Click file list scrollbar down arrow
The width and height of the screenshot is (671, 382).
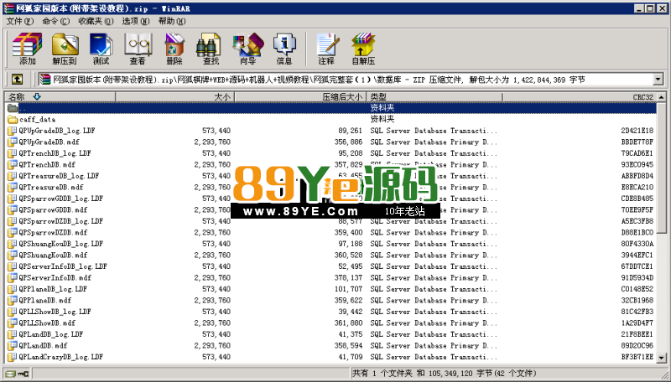pyautogui.click(x=662, y=358)
